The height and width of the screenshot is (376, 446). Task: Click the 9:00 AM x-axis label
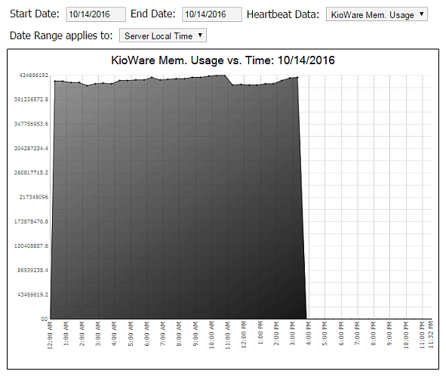tap(195, 334)
